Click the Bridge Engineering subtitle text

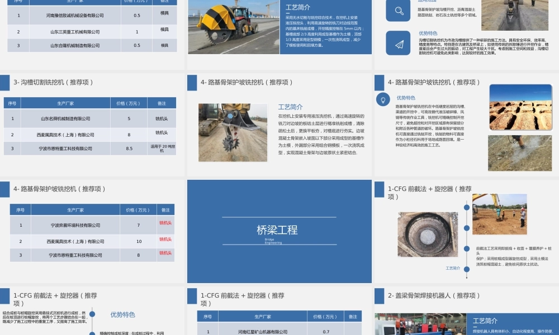point(273,241)
